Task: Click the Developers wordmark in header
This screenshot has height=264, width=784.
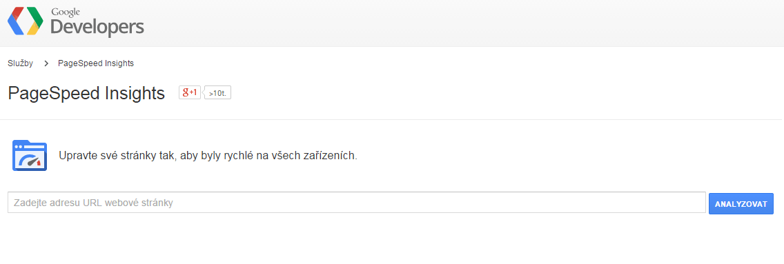Action: pos(97,27)
